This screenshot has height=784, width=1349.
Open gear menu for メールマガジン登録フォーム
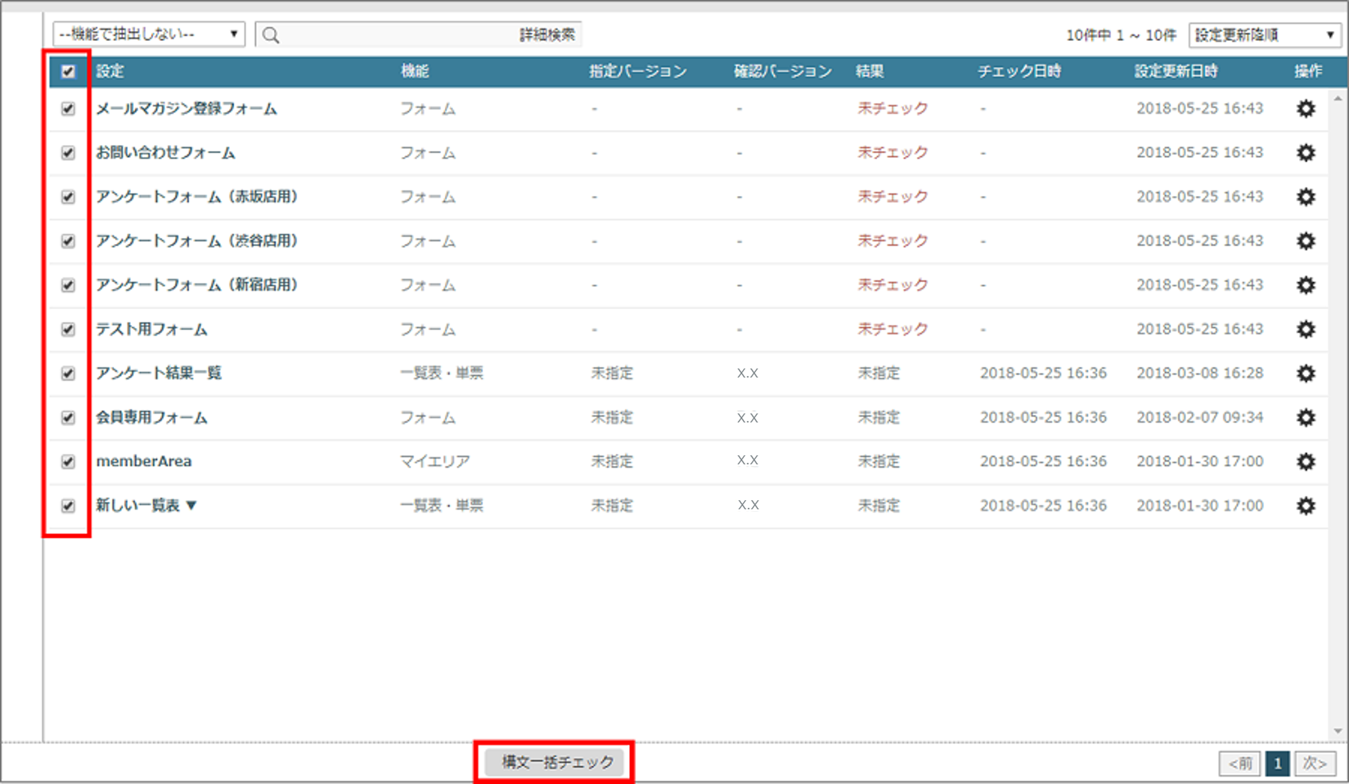point(1306,109)
